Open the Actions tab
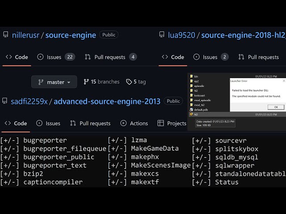The image size is (286, 214). click(x=134, y=123)
